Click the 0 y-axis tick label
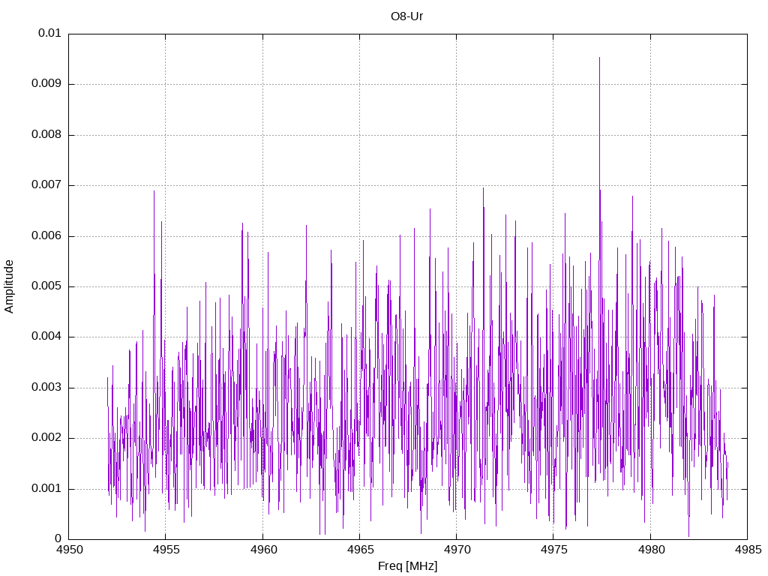This screenshot has height=576, width=768. (58, 539)
